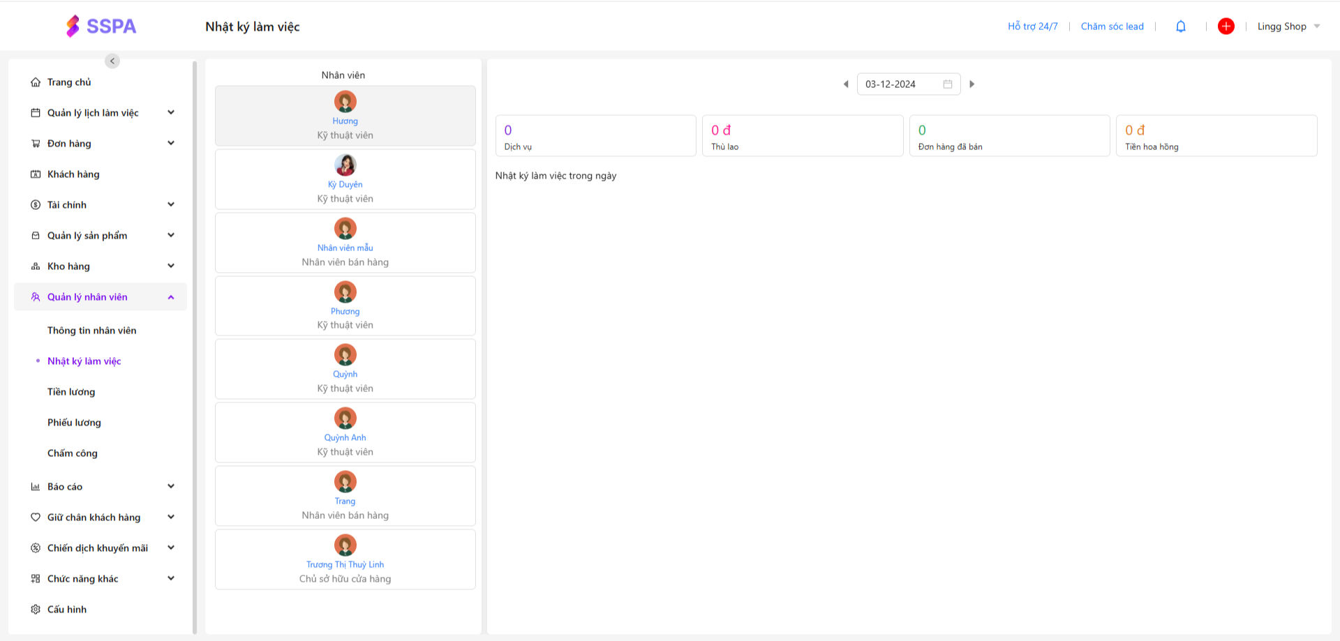Viewport: 1340px width, 641px height.
Task: Expand the Chiến dịch khuyến mãi chevron
Action: coord(171,548)
